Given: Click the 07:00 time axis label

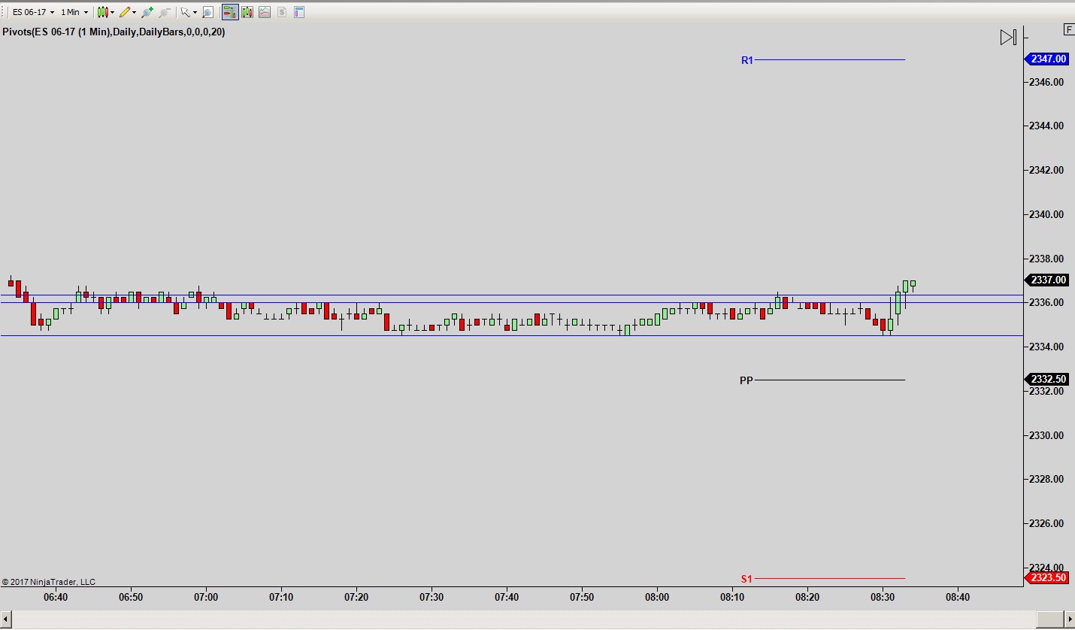Looking at the screenshot, I should [x=206, y=598].
